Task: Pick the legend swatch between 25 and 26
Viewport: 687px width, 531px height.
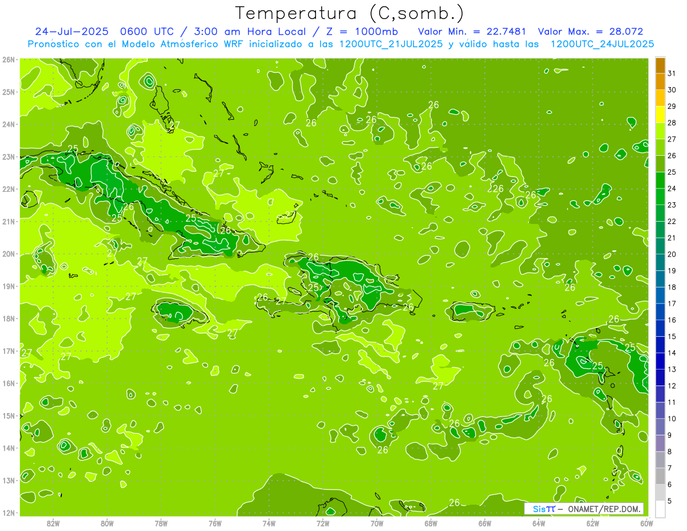Action: coord(660,164)
